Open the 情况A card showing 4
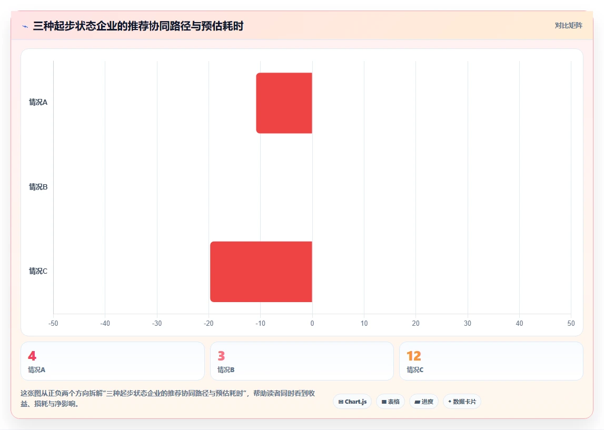The width and height of the screenshot is (604, 430). (x=113, y=361)
